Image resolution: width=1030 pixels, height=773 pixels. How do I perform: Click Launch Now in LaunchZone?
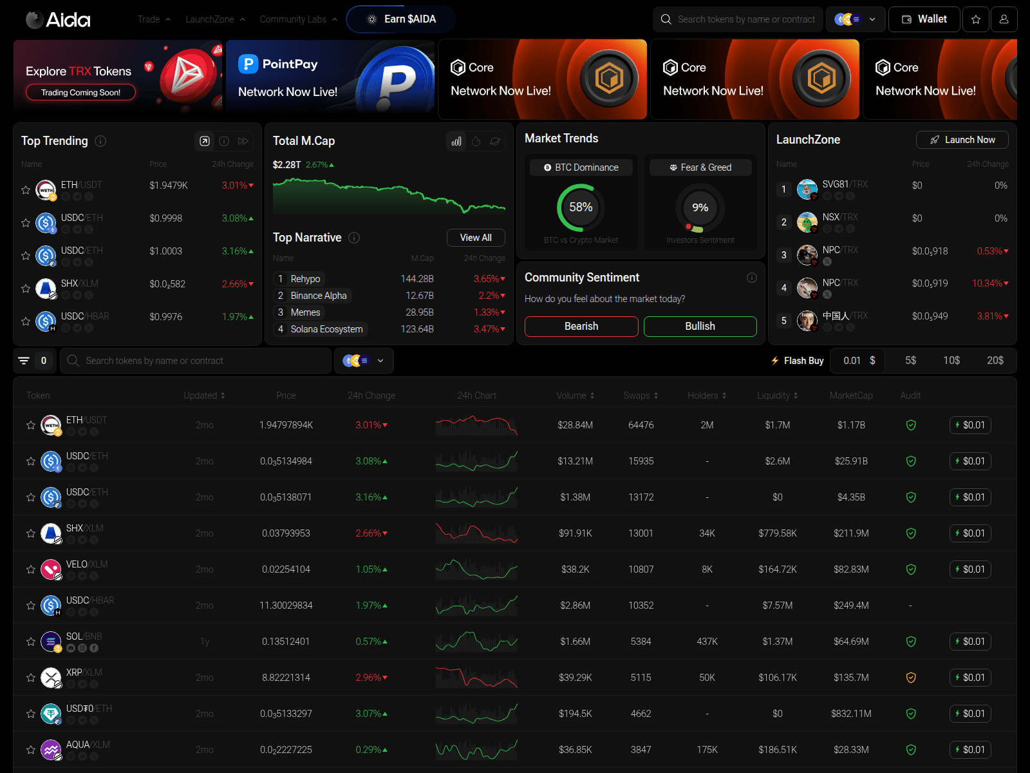click(x=962, y=140)
